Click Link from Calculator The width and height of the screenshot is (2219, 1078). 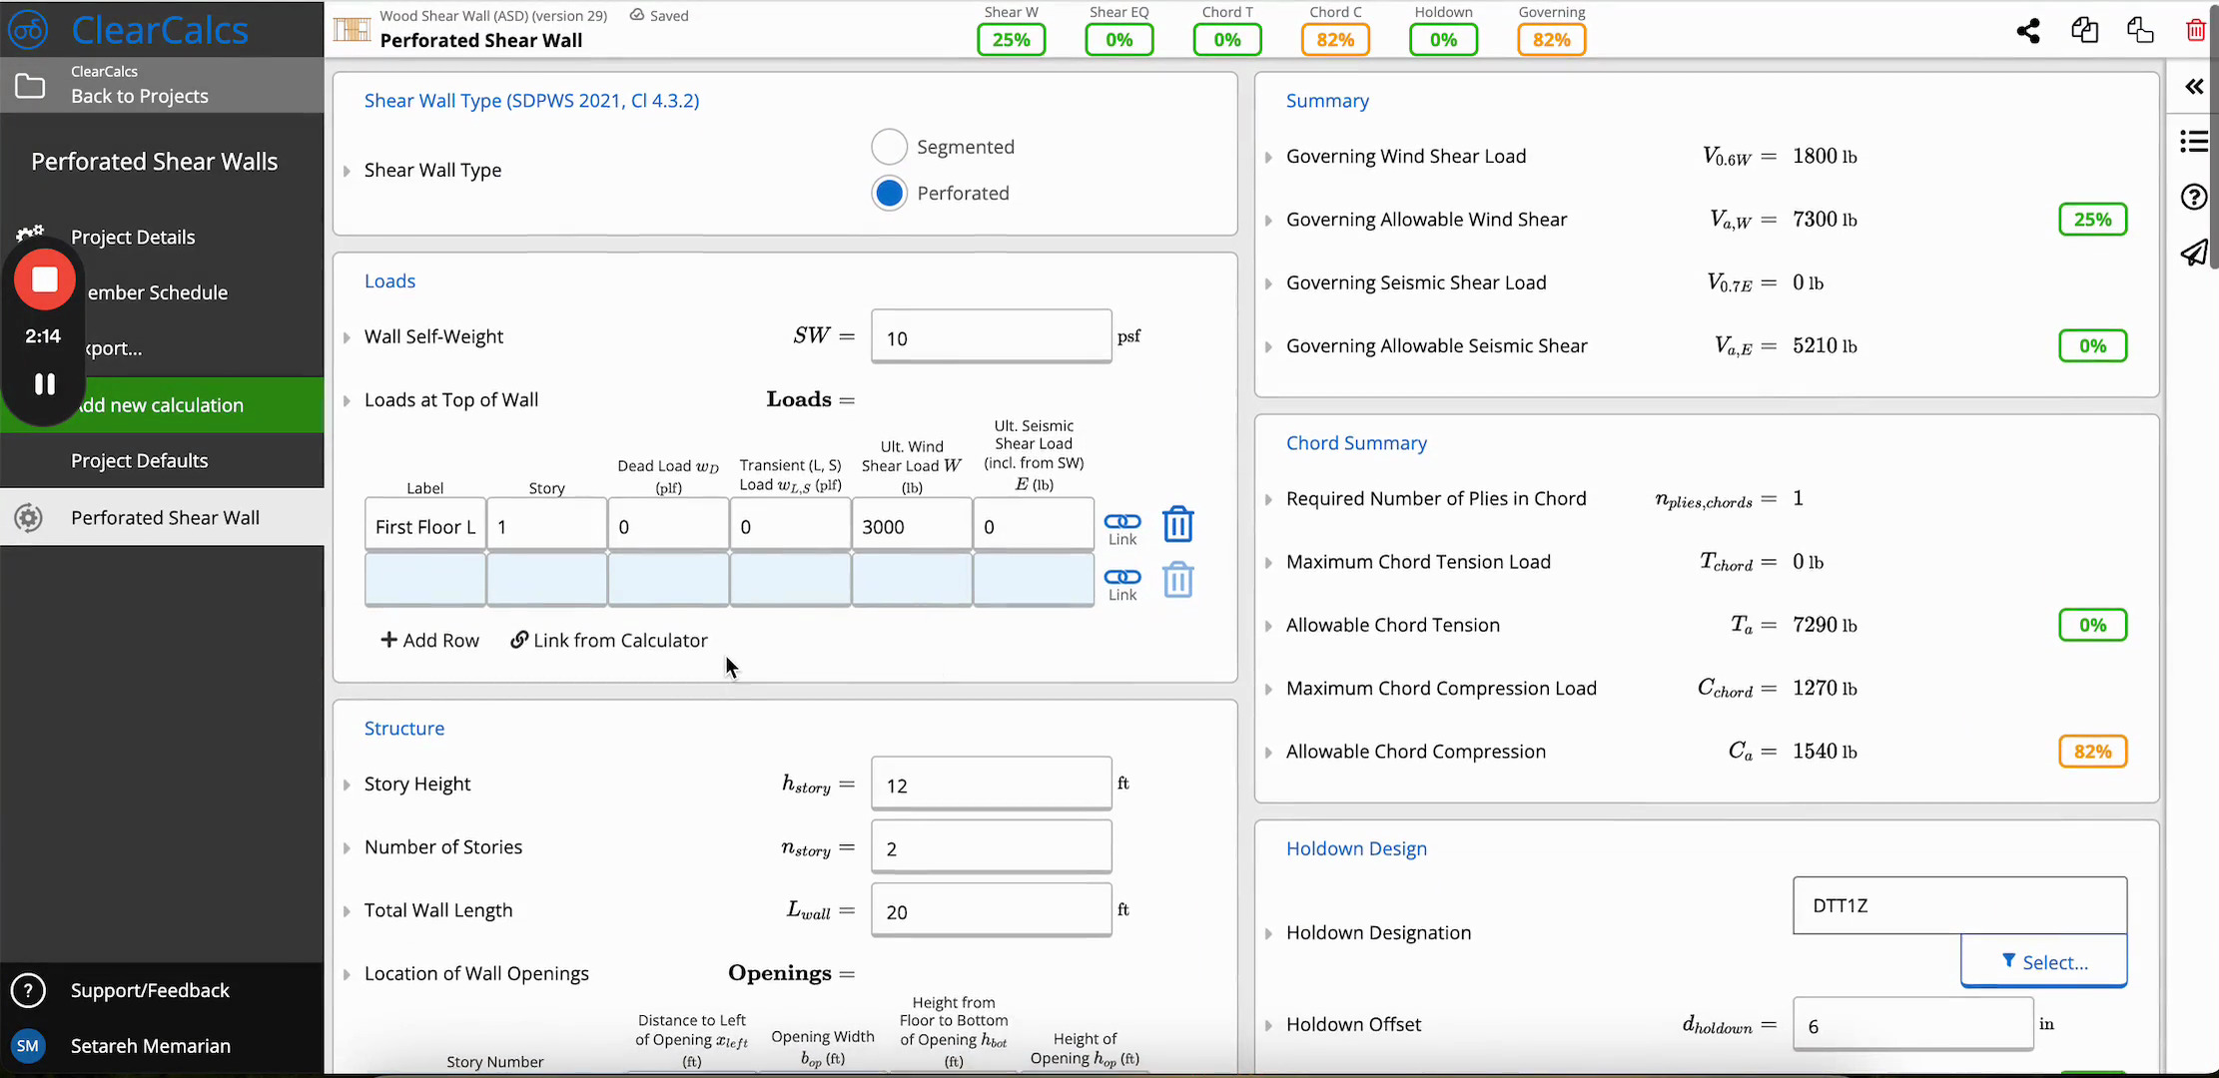[609, 640]
